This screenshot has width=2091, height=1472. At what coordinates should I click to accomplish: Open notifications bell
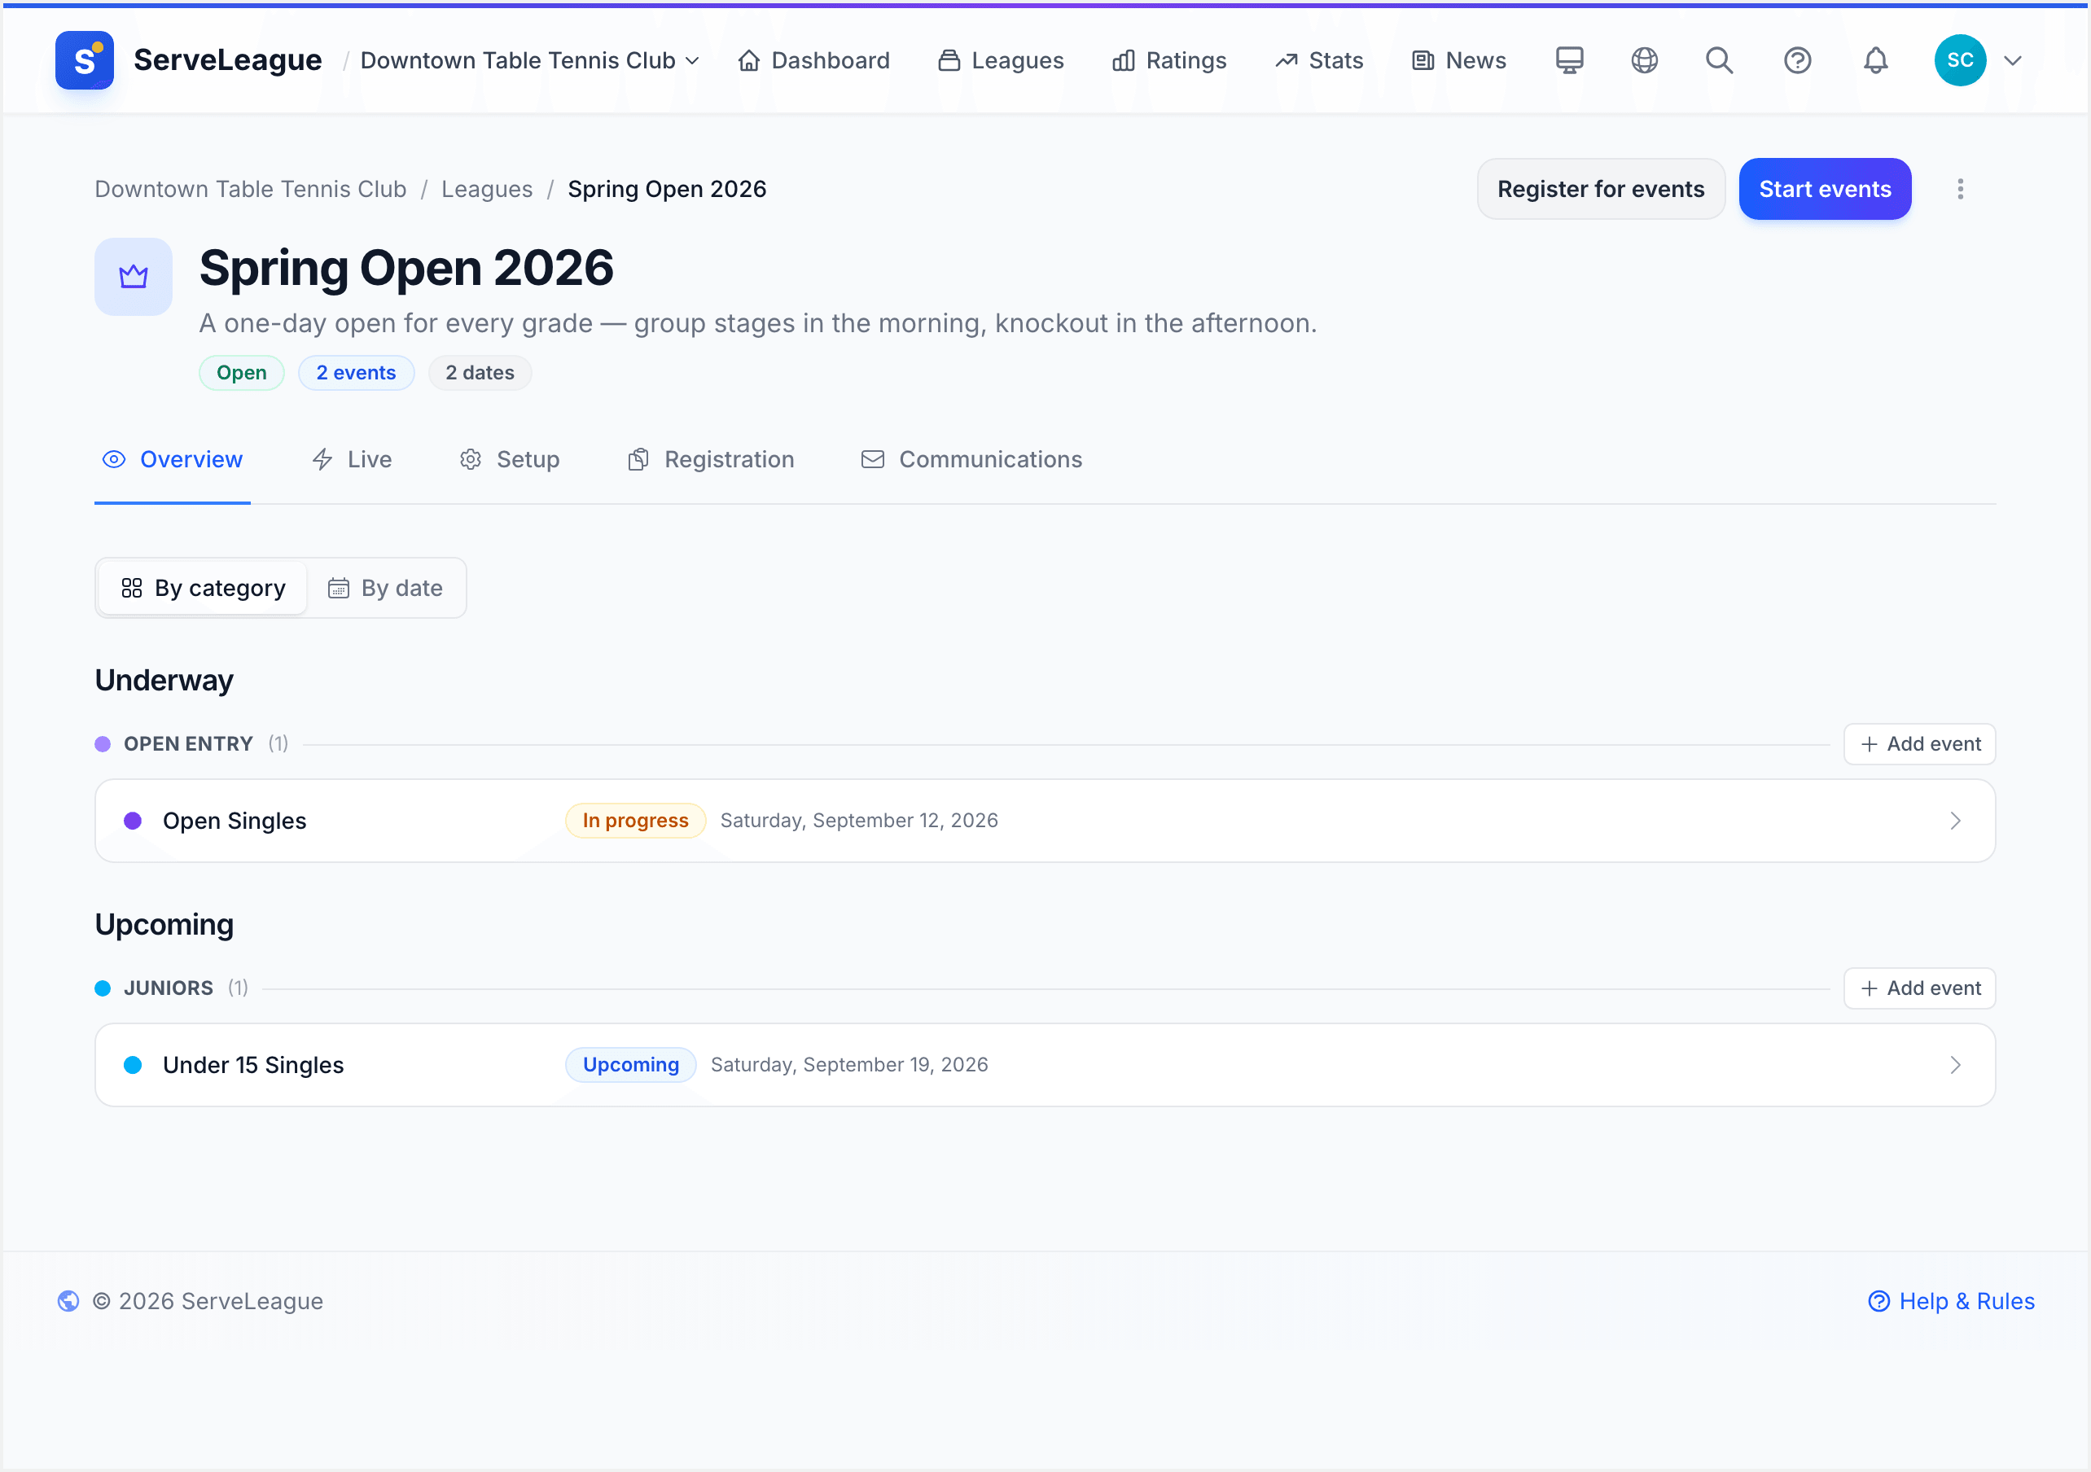1875,60
